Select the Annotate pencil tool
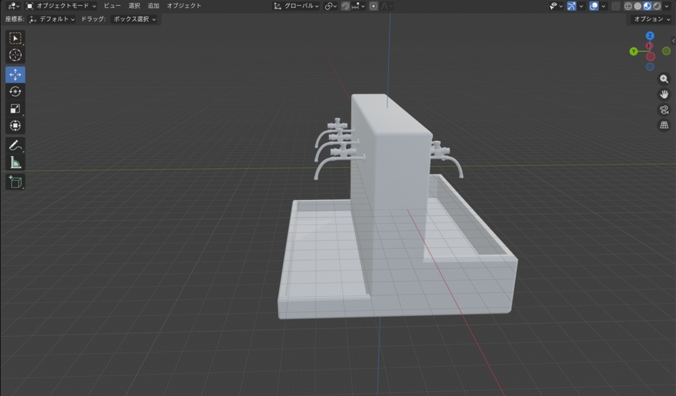676x396 pixels. pos(15,146)
